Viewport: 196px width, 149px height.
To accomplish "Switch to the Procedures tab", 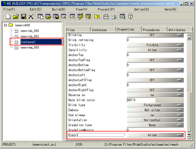I will (154, 30).
